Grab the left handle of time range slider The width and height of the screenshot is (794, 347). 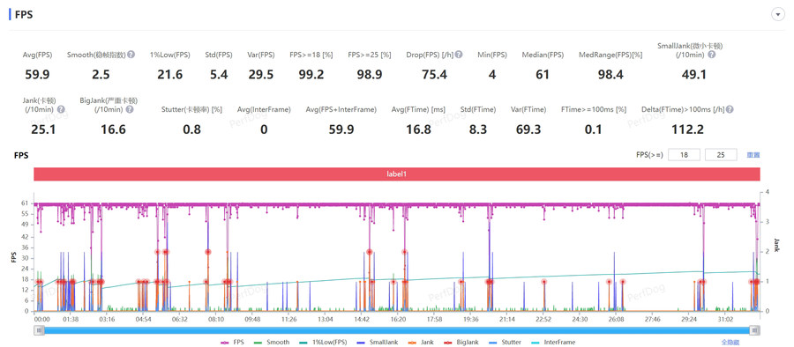(39, 330)
